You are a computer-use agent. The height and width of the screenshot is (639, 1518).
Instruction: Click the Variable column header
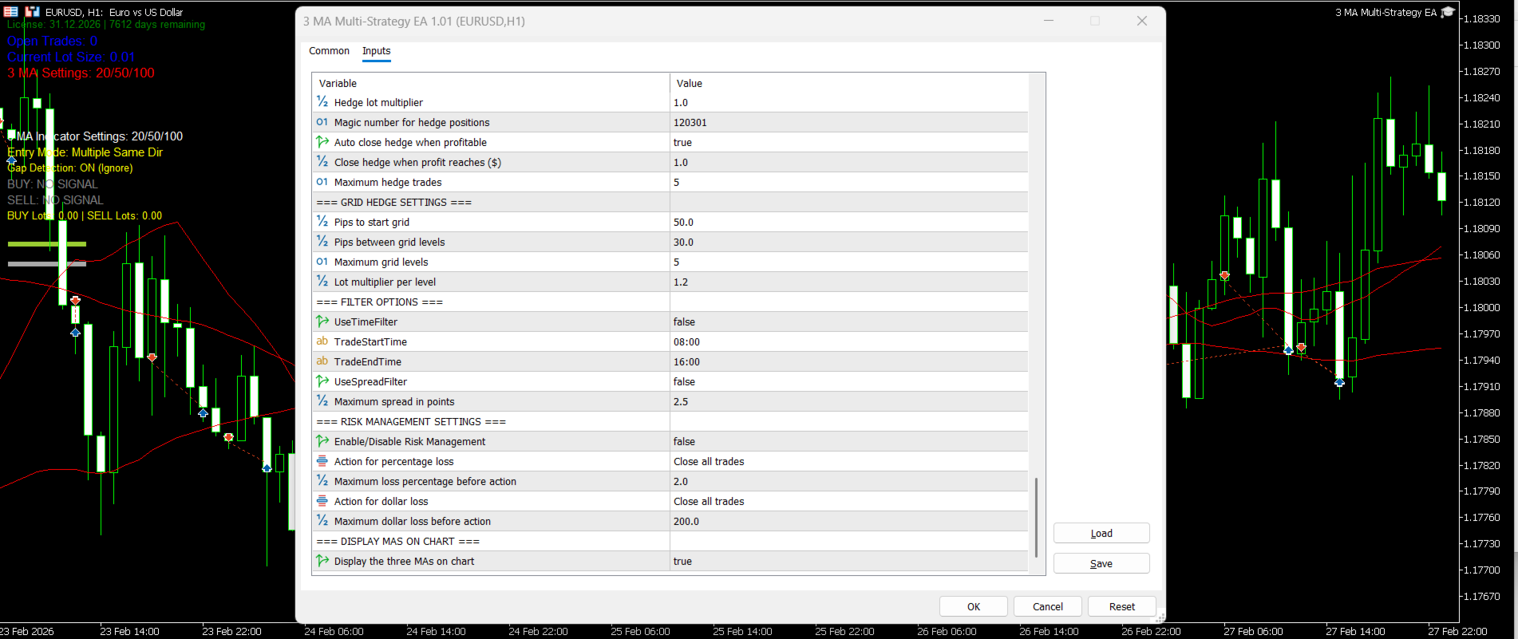pyautogui.click(x=491, y=83)
